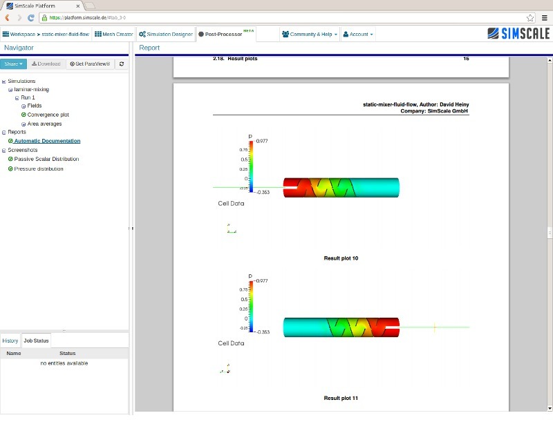Screen dimensions: 553x422
Task: Collapse the laminar-mixing node
Action: click(9, 89)
